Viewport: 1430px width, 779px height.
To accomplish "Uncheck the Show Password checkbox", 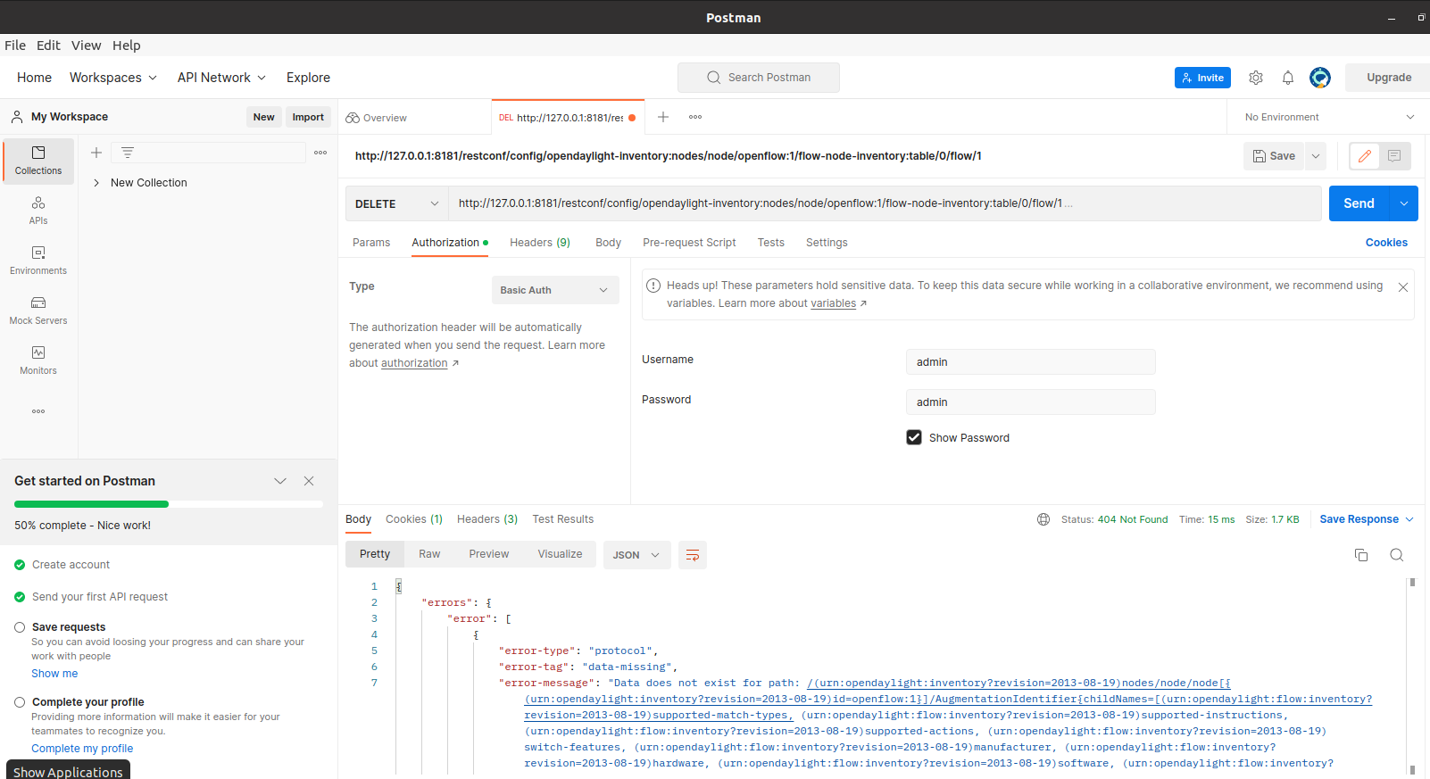I will pyautogui.click(x=914, y=437).
